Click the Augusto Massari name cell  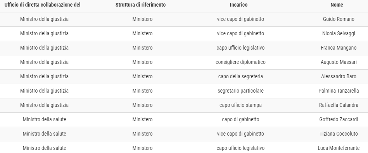(339, 62)
